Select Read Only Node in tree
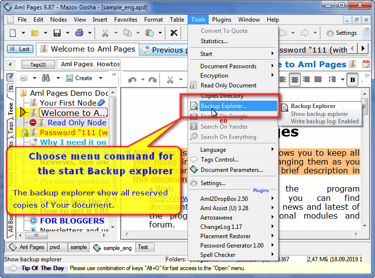Screen dimensions: 375x278 pyautogui.click(x=77, y=122)
